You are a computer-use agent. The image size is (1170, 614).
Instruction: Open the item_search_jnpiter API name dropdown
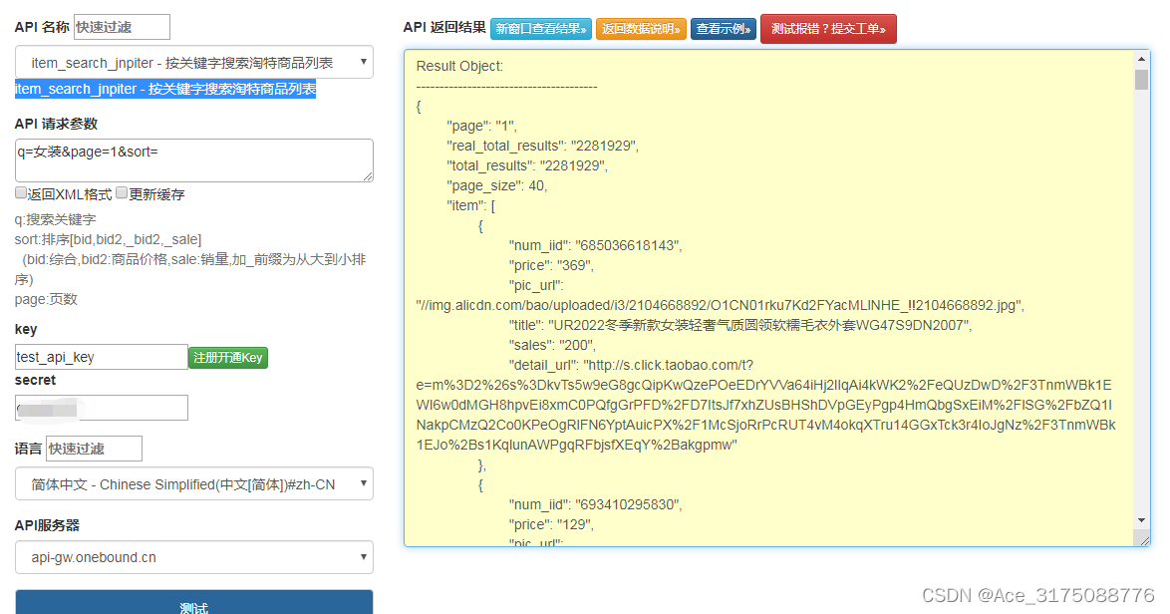[x=194, y=63]
